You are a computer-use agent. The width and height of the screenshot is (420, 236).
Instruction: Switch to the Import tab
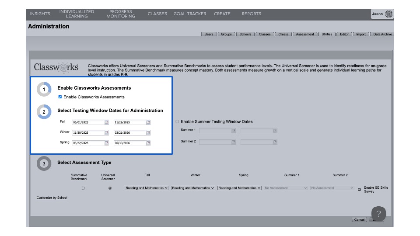(361, 34)
